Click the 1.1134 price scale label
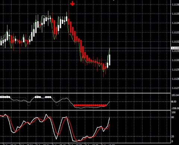Viewport: 179px width, 145px height. tap(175, 23)
